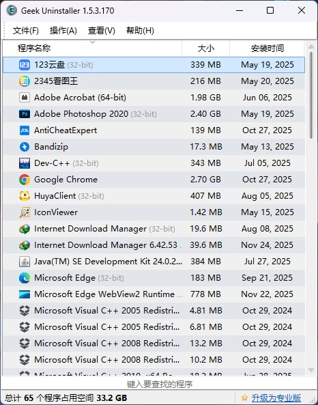
Task: Click the scrollbar down arrow
Action: [x=311, y=370]
